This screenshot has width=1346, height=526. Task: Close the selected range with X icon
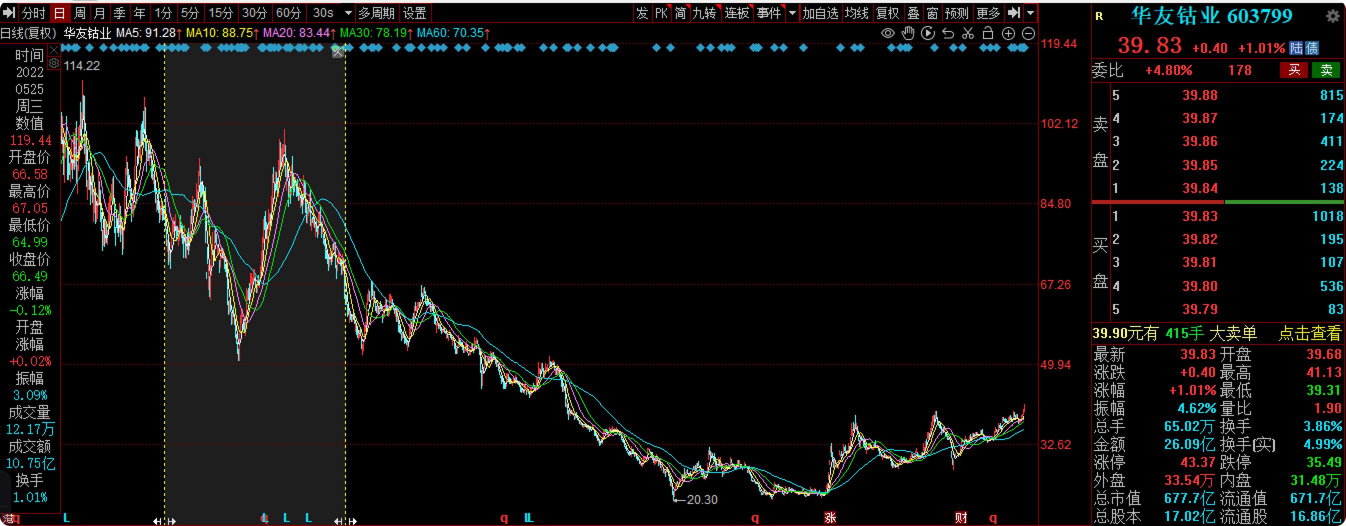[x=338, y=51]
